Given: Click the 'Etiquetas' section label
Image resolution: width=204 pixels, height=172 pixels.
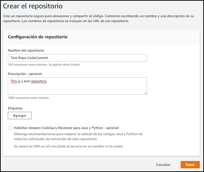Looking at the screenshot, I should [x=15, y=108].
